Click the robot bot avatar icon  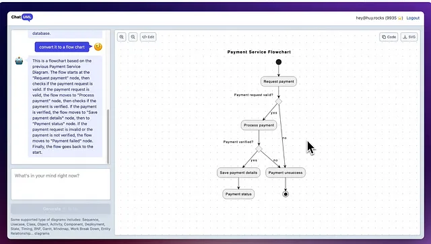tap(19, 61)
